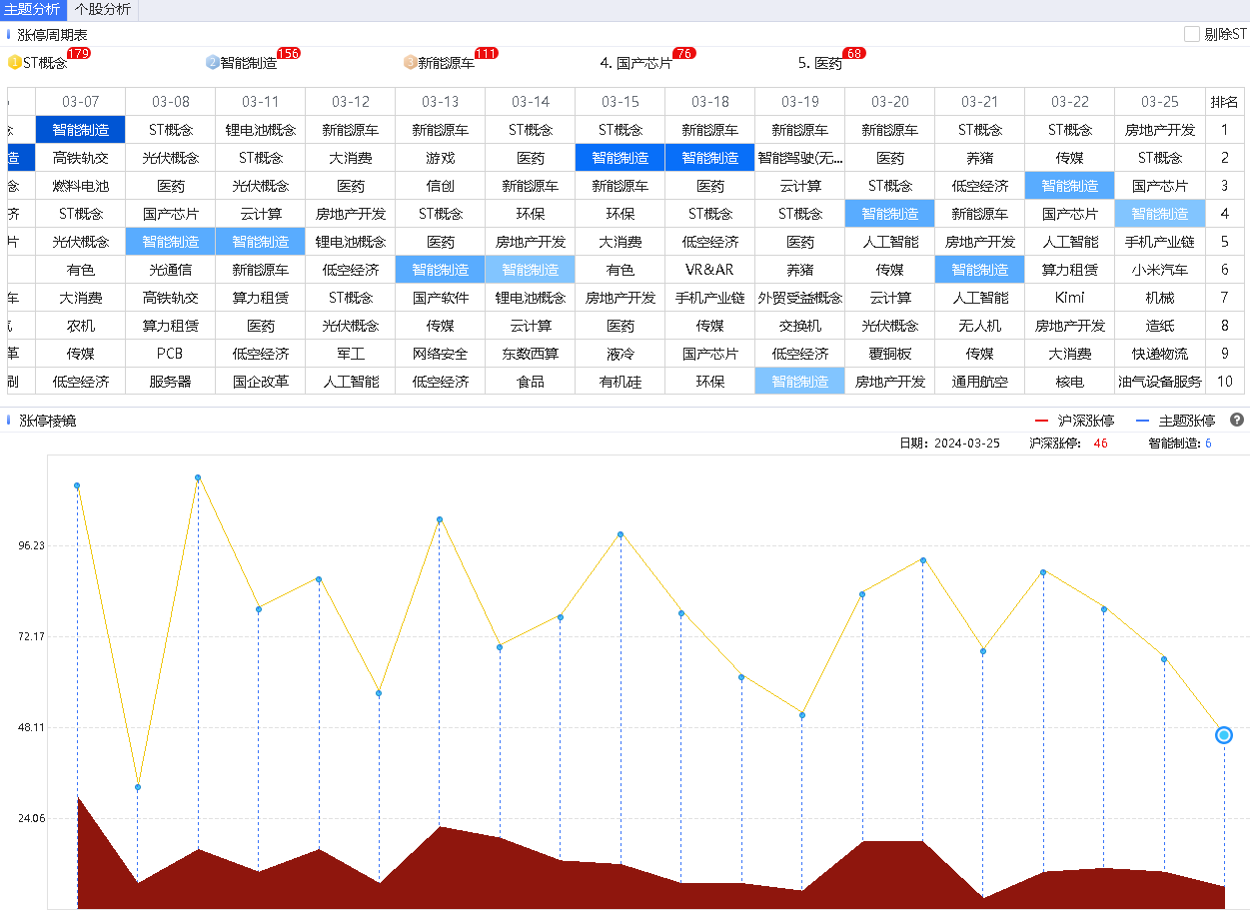Select the 覆铜板 cell
Viewport: 1250px width, 913px height.
(x=890, y=354)
